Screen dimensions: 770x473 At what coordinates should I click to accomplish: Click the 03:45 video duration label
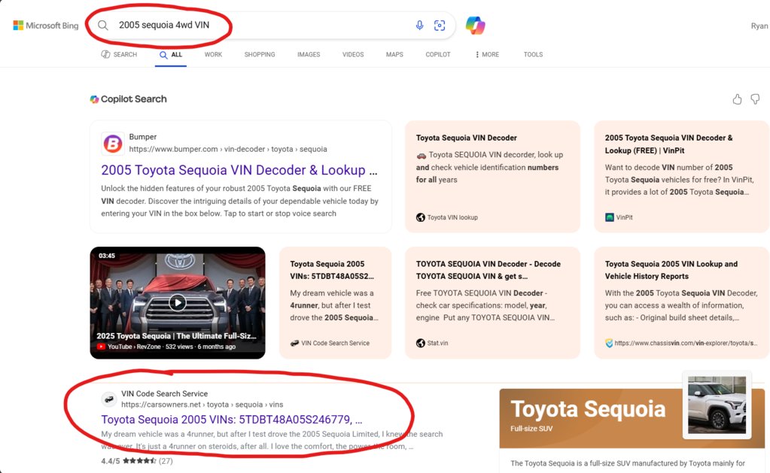[107, 256]
